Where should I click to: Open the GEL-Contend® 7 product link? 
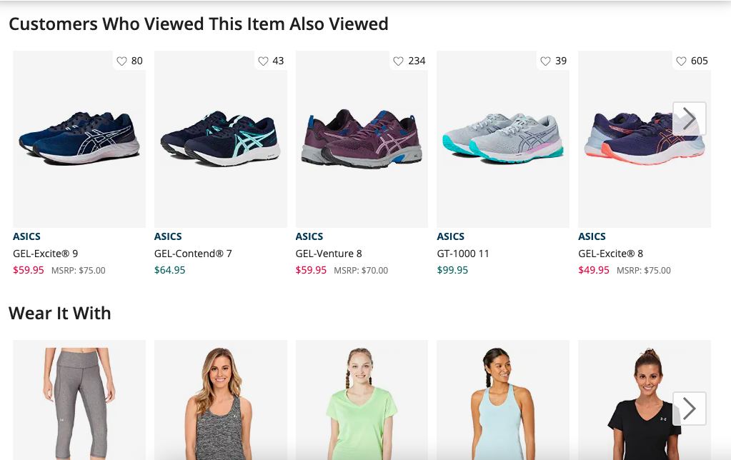click(193, 254)
